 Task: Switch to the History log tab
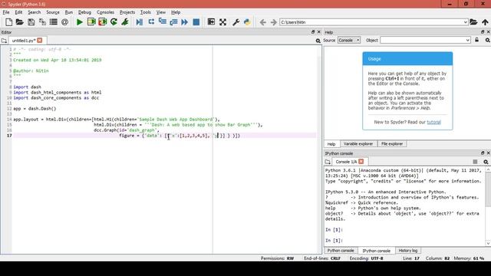(x=408, y=251)
